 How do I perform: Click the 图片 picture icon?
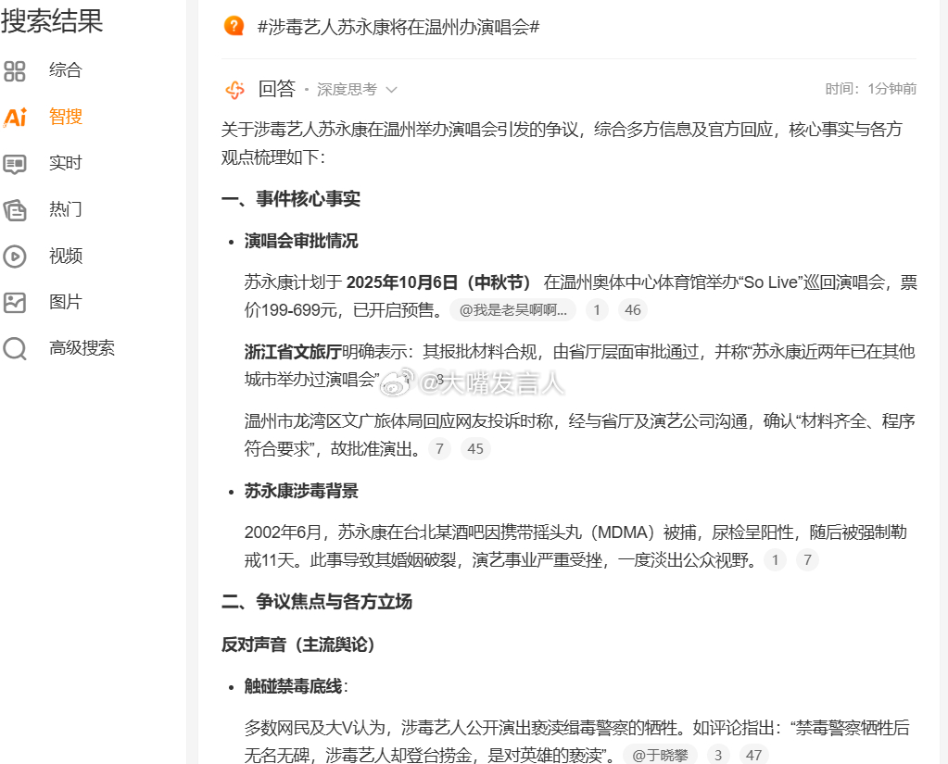15,302
